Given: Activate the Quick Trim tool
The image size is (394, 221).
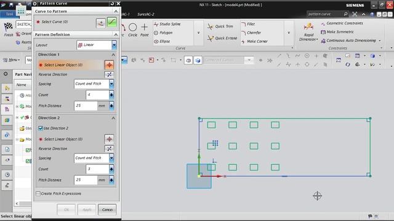Looking at the screenshot, I should [220, 26].
